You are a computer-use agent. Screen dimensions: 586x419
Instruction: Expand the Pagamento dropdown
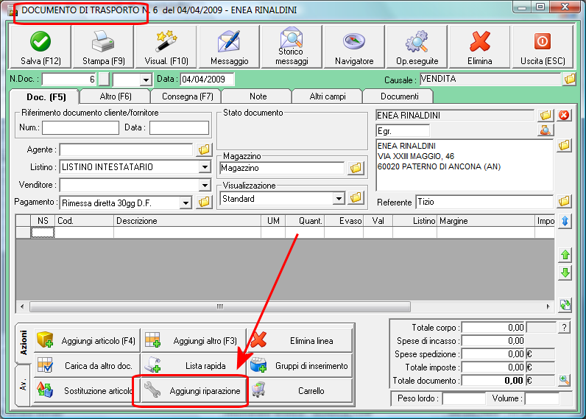click(x=186, y=203)
